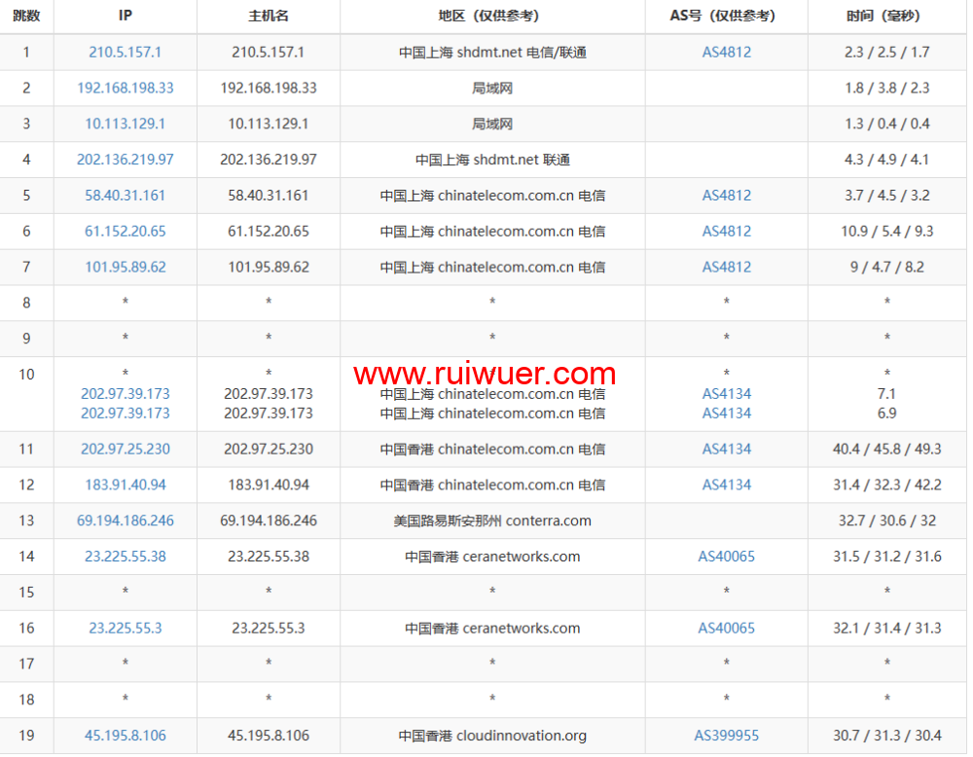Click AS4134 link in hop 12 row
This screenshot has width=973, height=757.
pos(726,485)
